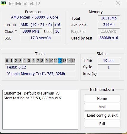
Task: Select test box number 0
Action: (x=7, y=60)
